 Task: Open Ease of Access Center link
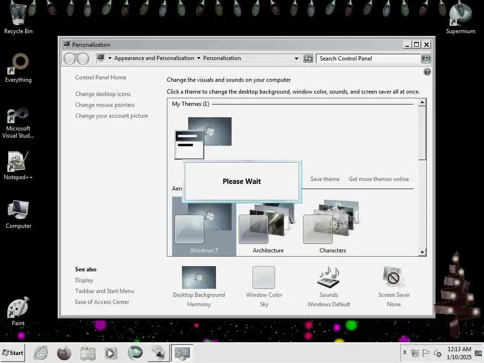[x=102, y=302]
